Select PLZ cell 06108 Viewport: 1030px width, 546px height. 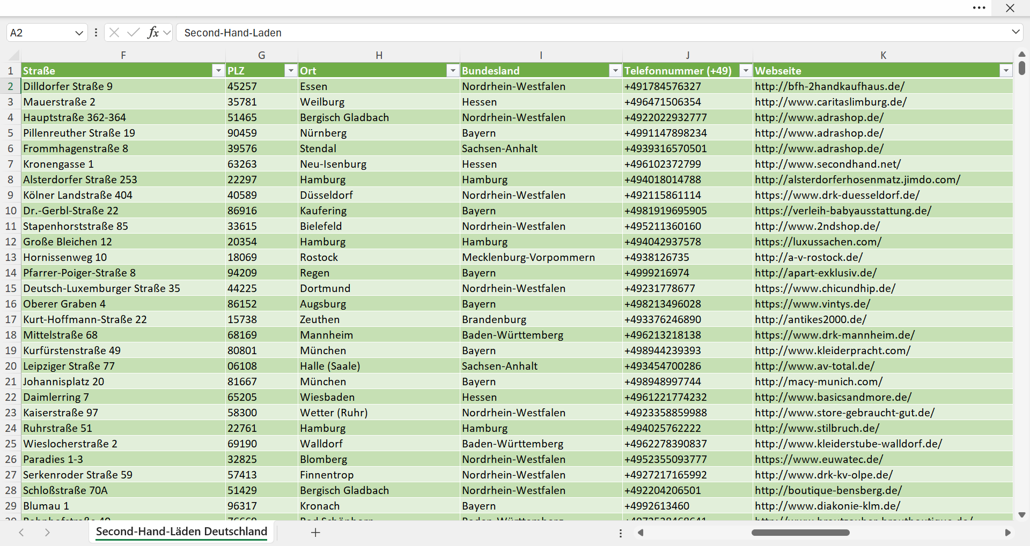tap(262, 366)
